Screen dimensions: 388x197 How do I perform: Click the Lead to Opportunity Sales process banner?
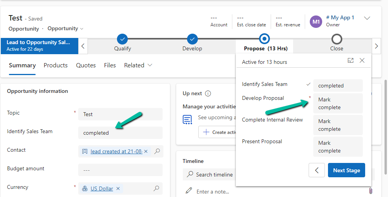39,46
